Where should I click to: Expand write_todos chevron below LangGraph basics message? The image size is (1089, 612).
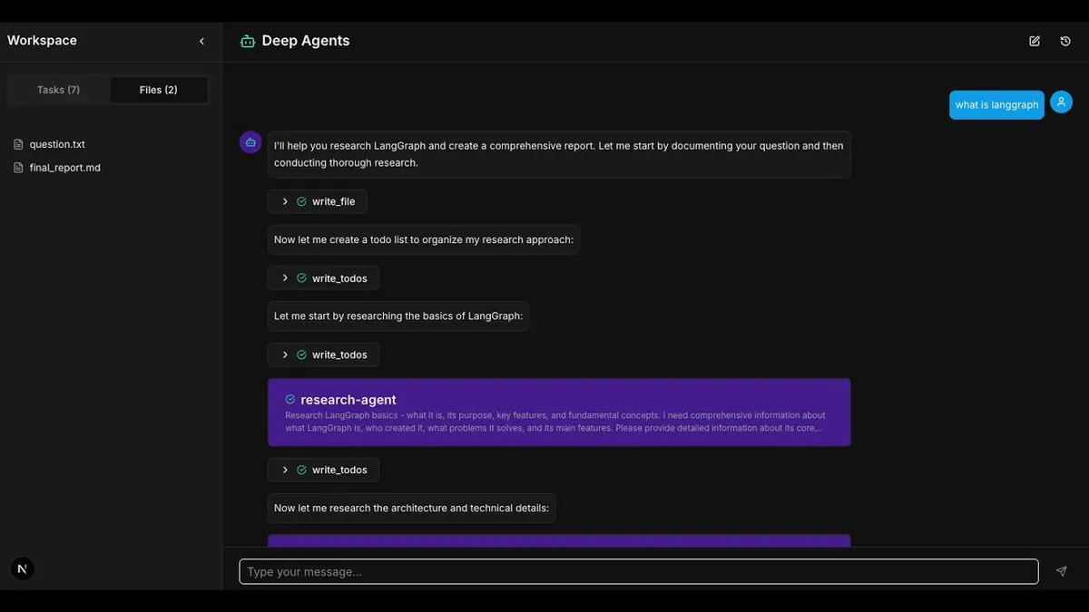(x=285, y=355)
